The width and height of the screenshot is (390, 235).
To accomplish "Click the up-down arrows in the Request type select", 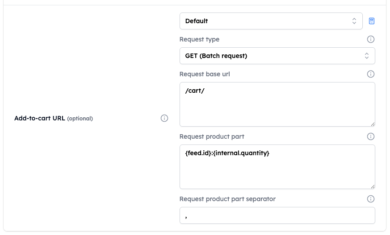I will 367,56.
